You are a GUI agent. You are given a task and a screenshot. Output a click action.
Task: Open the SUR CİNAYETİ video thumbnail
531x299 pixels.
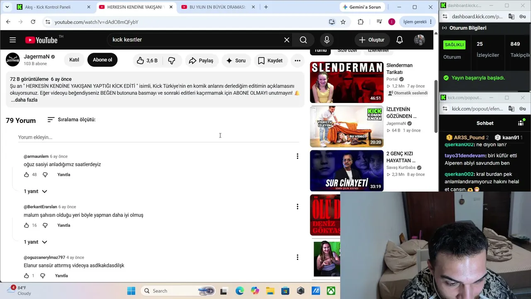click(347, 171)
